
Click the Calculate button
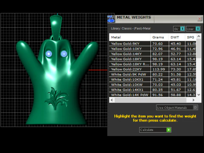(x=155, y=130)
